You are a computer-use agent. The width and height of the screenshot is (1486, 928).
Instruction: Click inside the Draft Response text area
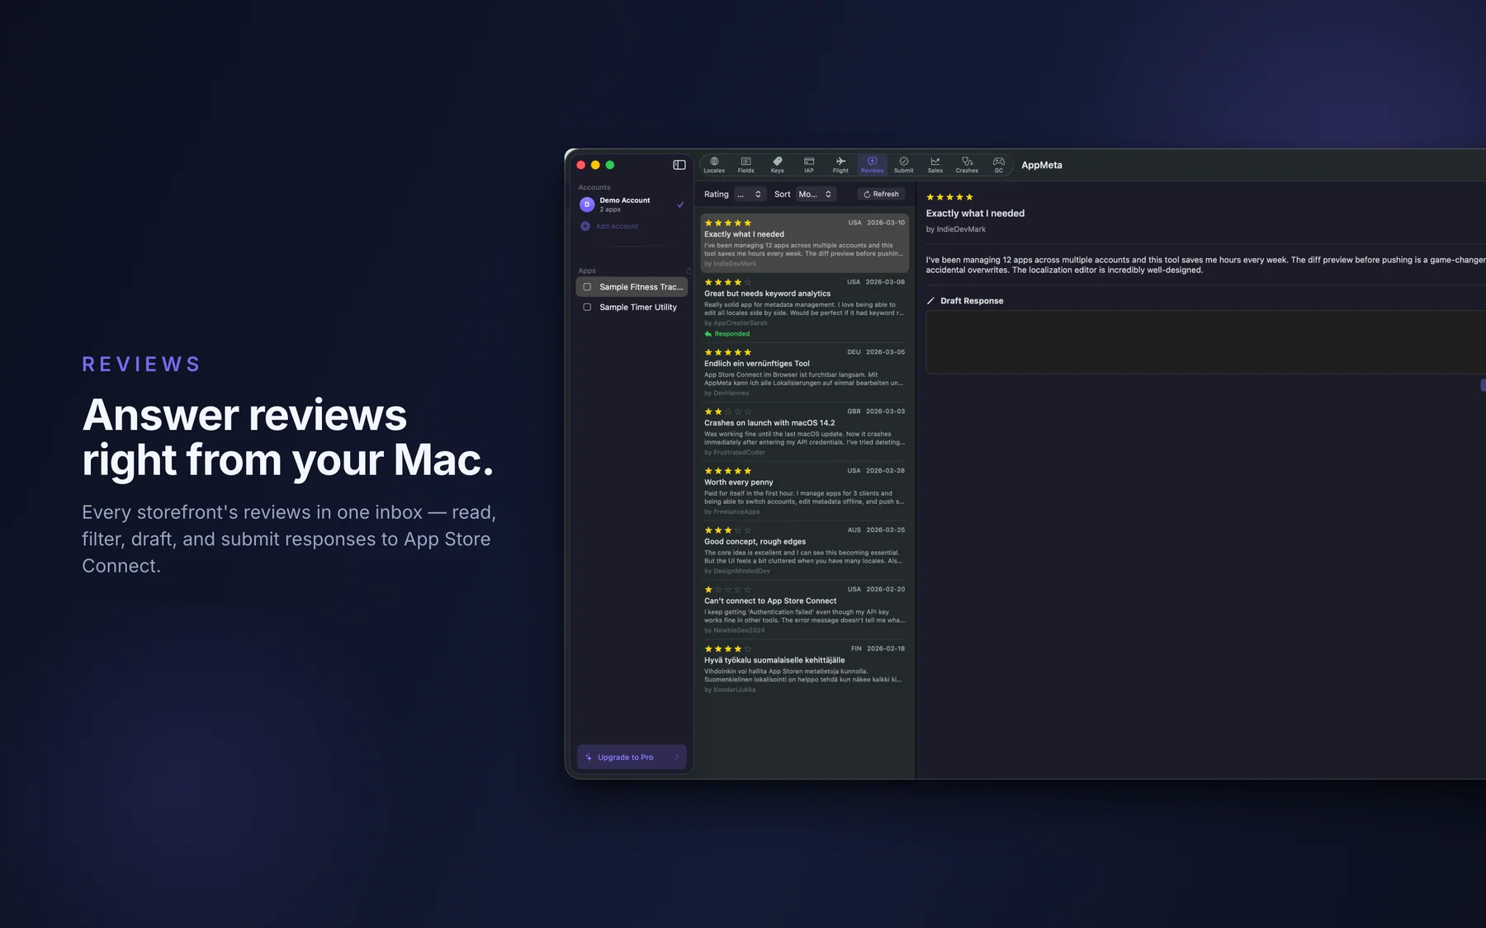tap(1205, 342)
